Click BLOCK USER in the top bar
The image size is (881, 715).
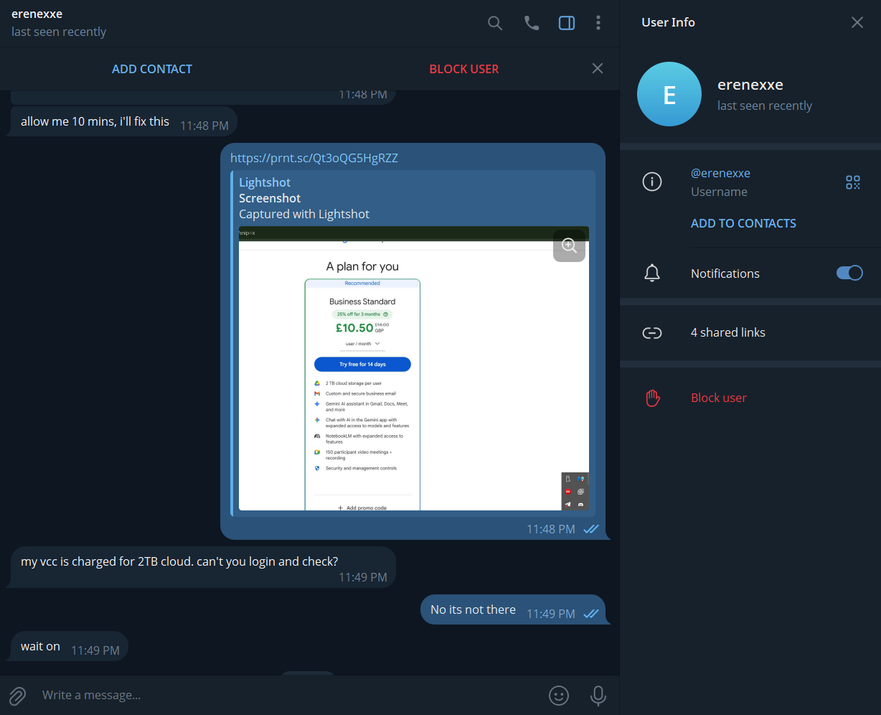[464, 69]
